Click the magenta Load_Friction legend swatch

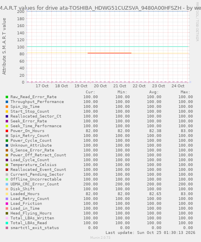(x=7, y=204)
